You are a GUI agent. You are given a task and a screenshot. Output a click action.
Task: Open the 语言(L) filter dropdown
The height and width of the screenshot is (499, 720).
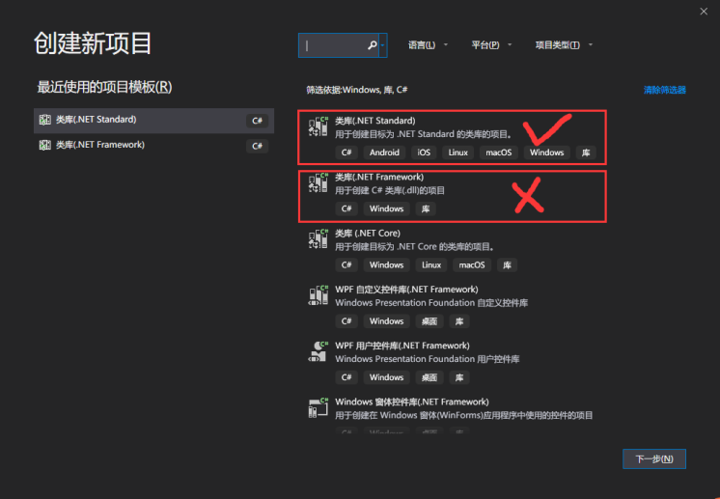click(428, 45)
